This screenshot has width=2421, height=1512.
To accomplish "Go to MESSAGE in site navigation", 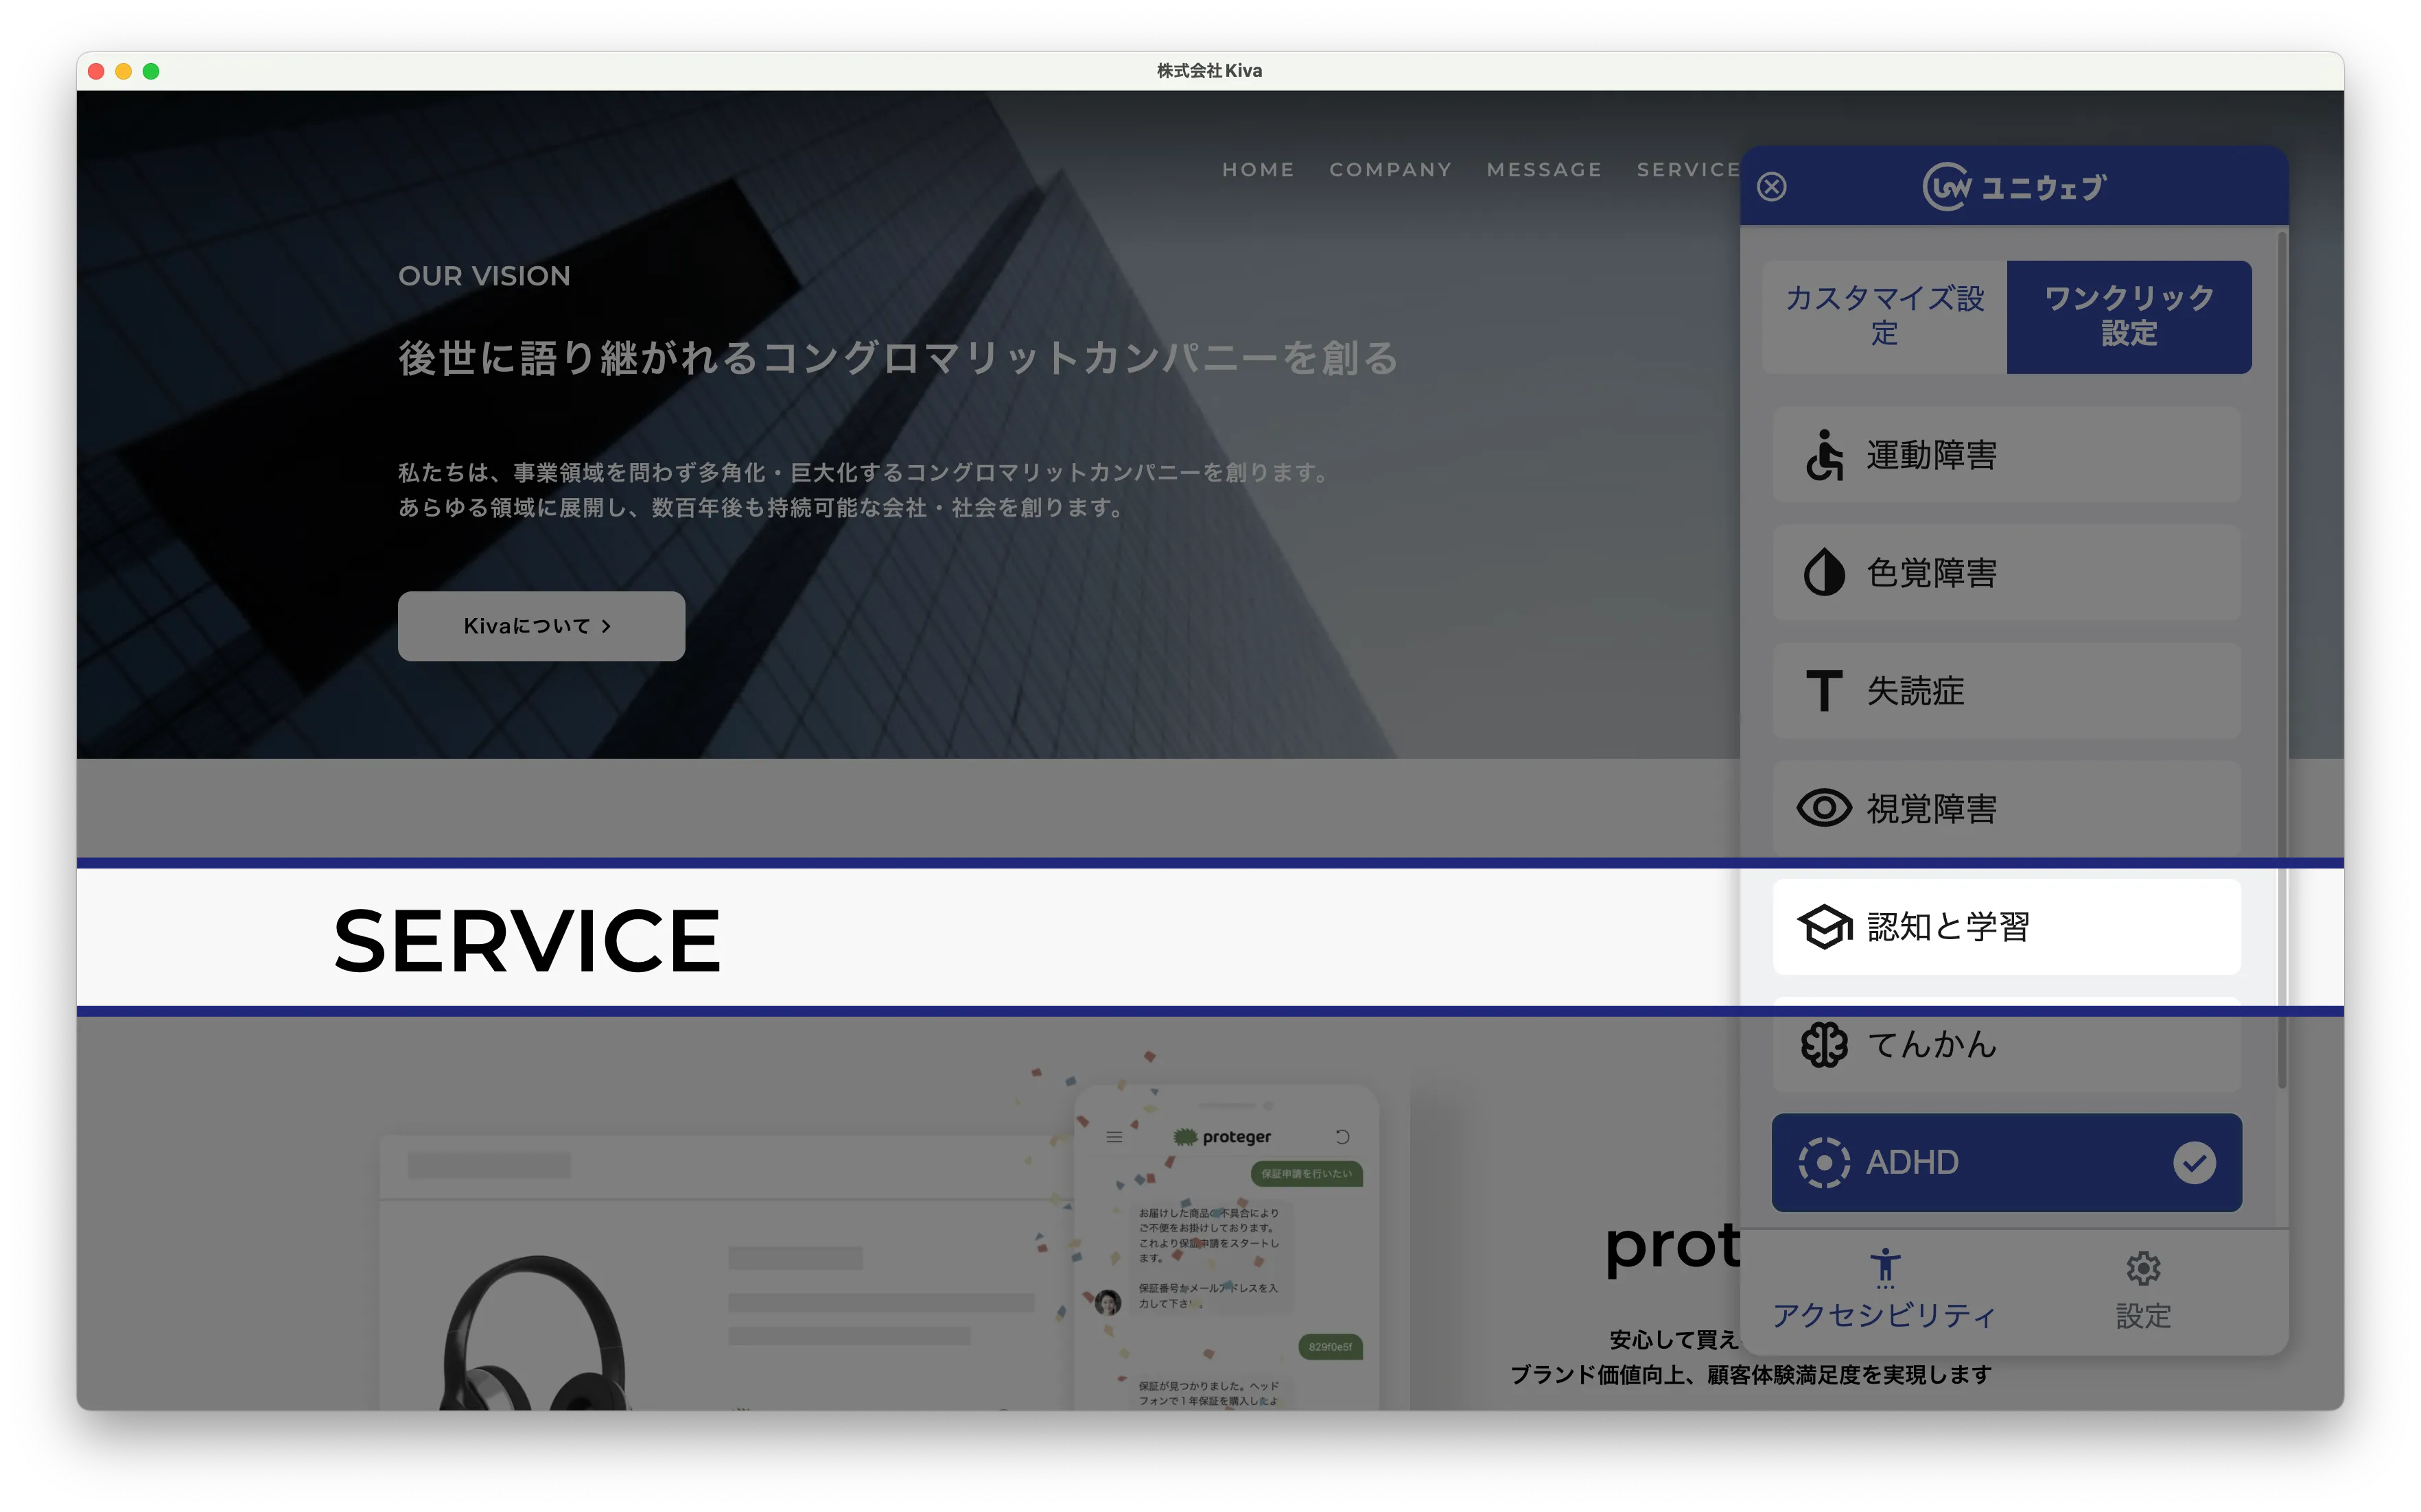I will coord(1544,169).
